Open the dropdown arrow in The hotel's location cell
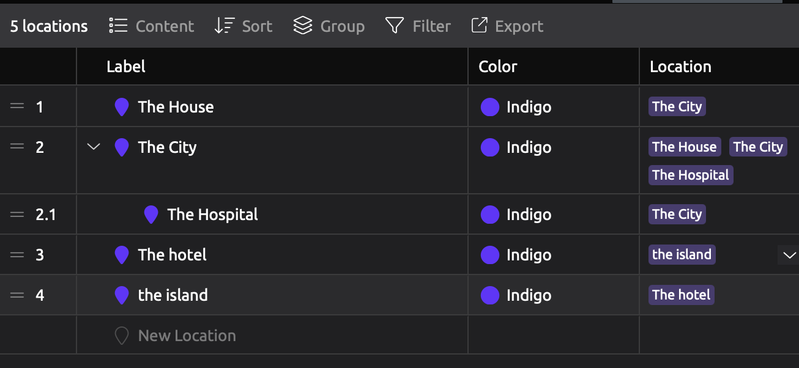799x368 pixels. [789, 255]
